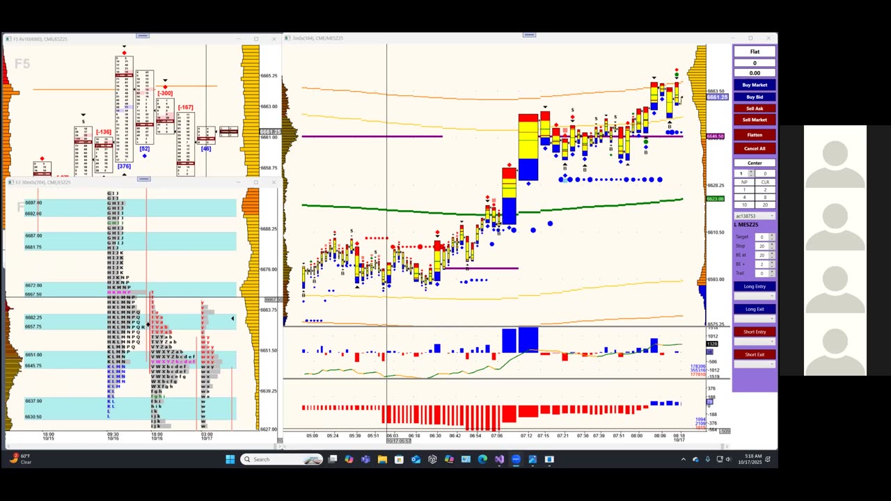
Task: Select the NP quantity preset button
Action: [x=744, y=182]
